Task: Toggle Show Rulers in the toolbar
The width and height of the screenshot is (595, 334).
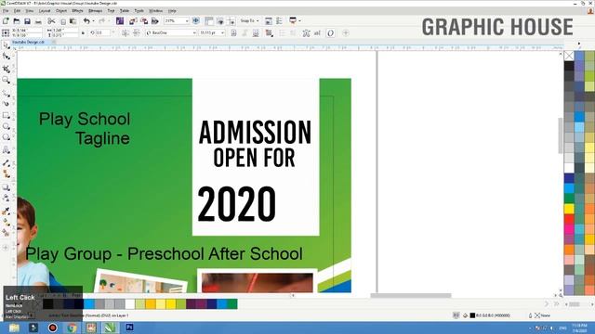Action: [x=209, y=21]
